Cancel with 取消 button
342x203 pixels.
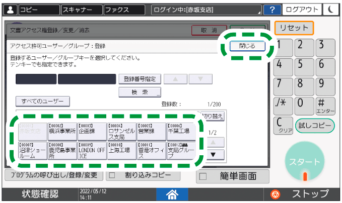tap(209, 30)
